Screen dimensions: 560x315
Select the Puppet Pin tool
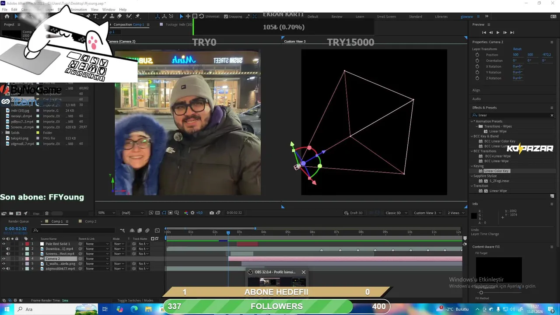138,16
